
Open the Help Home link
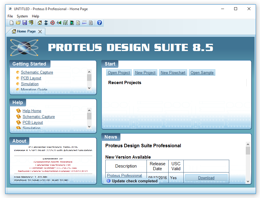pos(32,111)
